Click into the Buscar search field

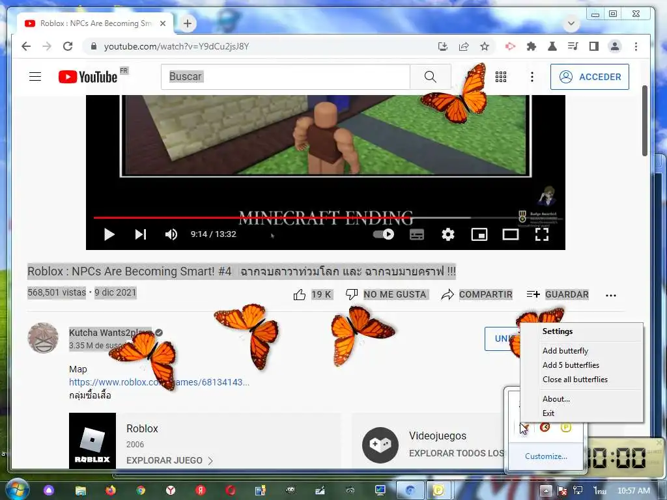click(285, 77)
